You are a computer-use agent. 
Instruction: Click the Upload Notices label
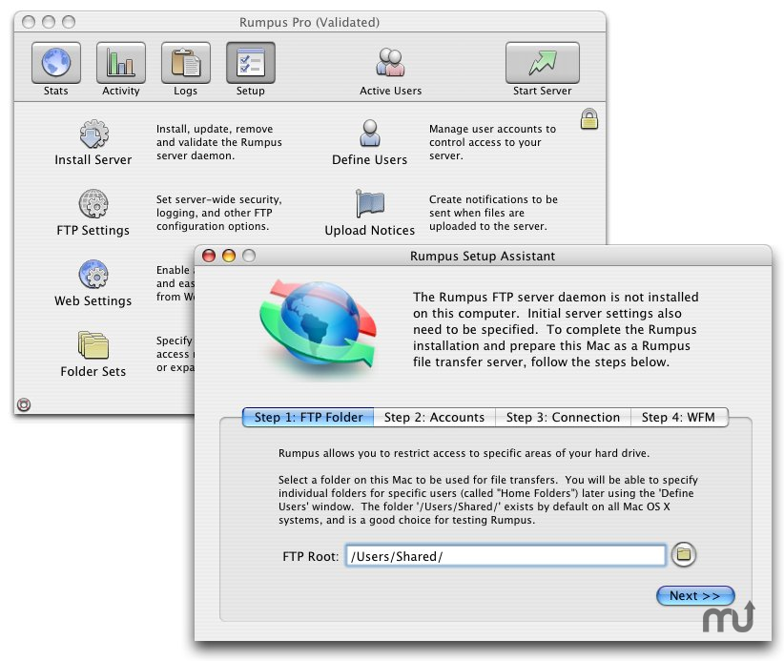click(x=369, y=231)
